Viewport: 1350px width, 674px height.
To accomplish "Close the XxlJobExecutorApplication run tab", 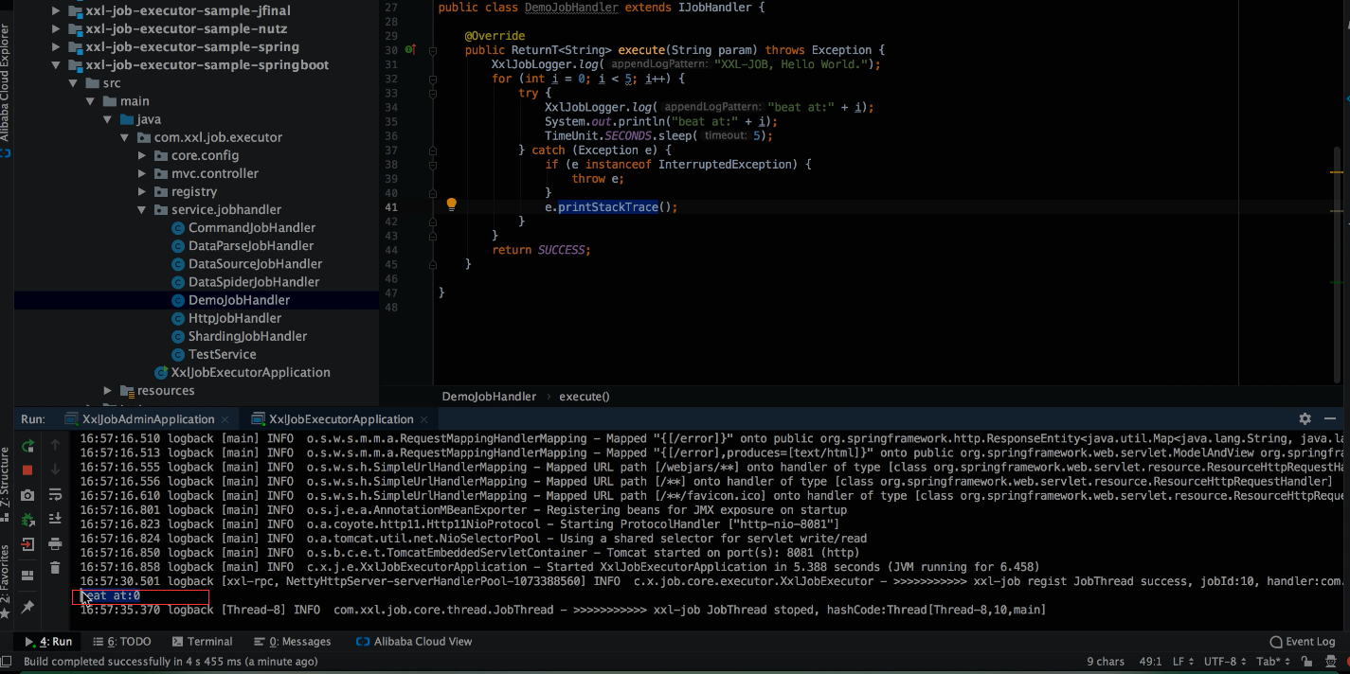I will (x=423, y=419).
